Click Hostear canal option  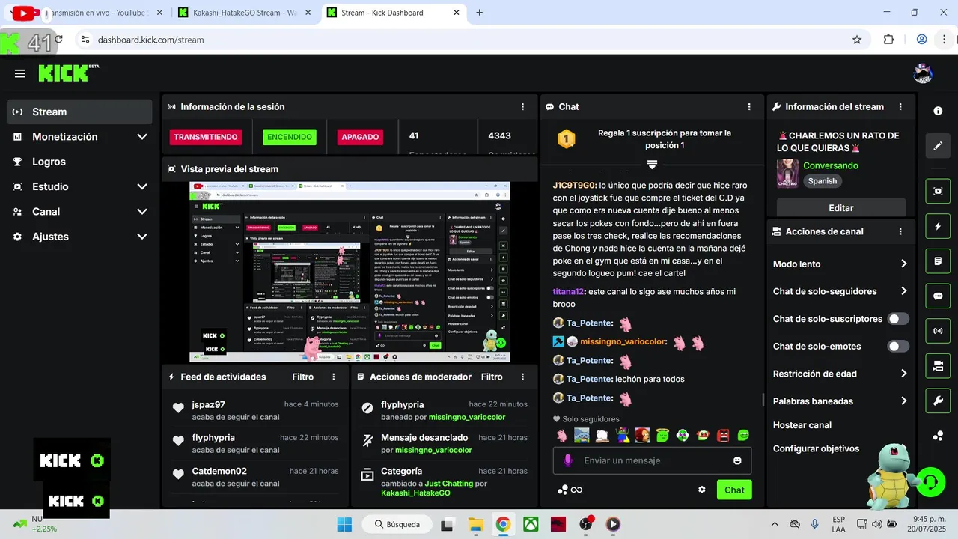802,425
